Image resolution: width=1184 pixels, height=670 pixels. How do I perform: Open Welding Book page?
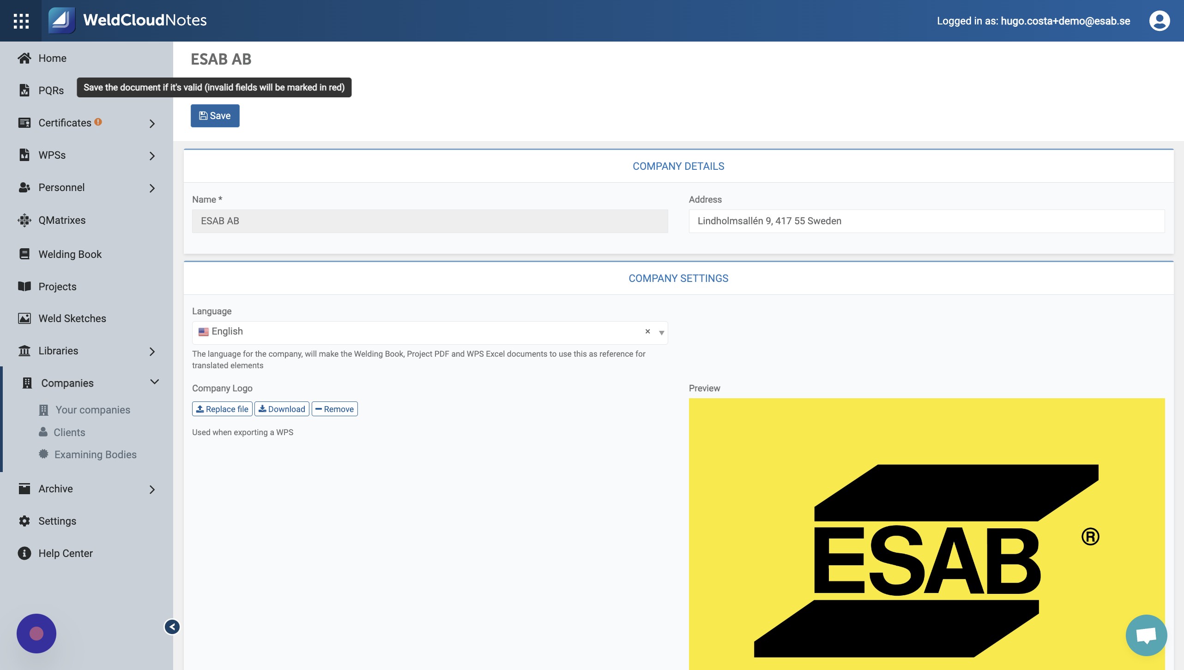70,254
